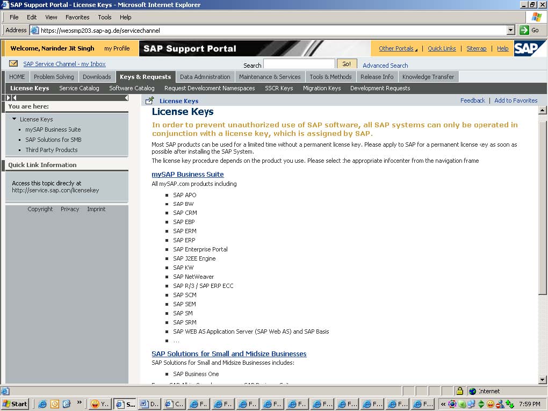This screenshot has width=548, height=411.
Task: Switch to the HOME tab
Action: pos(17,77)
